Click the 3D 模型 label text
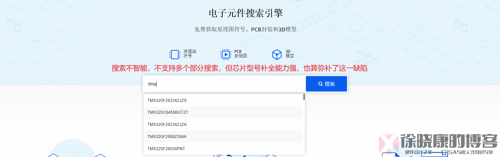The width and height of the screenshot is (500, 157). click(x=290, y=54)
